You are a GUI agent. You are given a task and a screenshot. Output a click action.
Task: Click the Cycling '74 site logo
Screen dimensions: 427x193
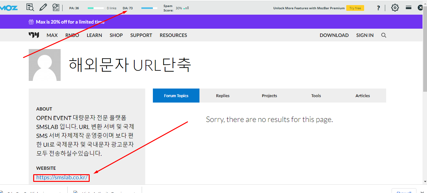click(x=34, y=35)
